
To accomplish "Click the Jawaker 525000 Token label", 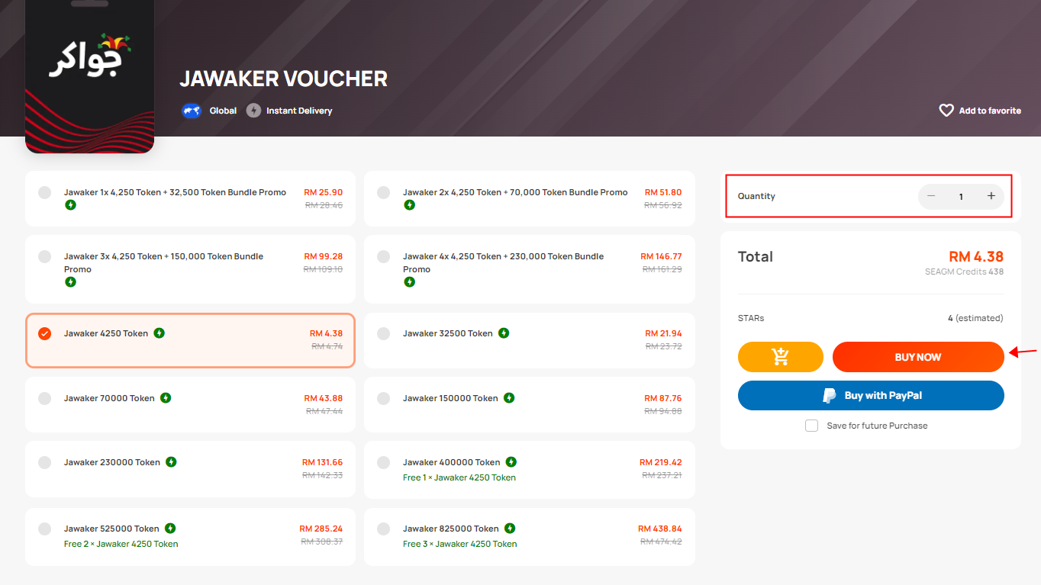I will pyautogui.click(x=111, y=529).
